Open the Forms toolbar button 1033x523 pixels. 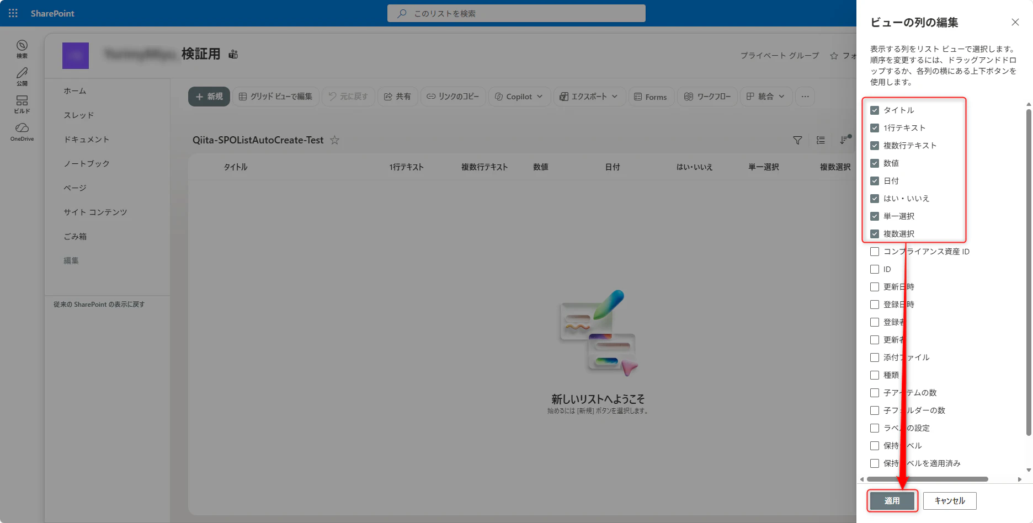(651, 97)
